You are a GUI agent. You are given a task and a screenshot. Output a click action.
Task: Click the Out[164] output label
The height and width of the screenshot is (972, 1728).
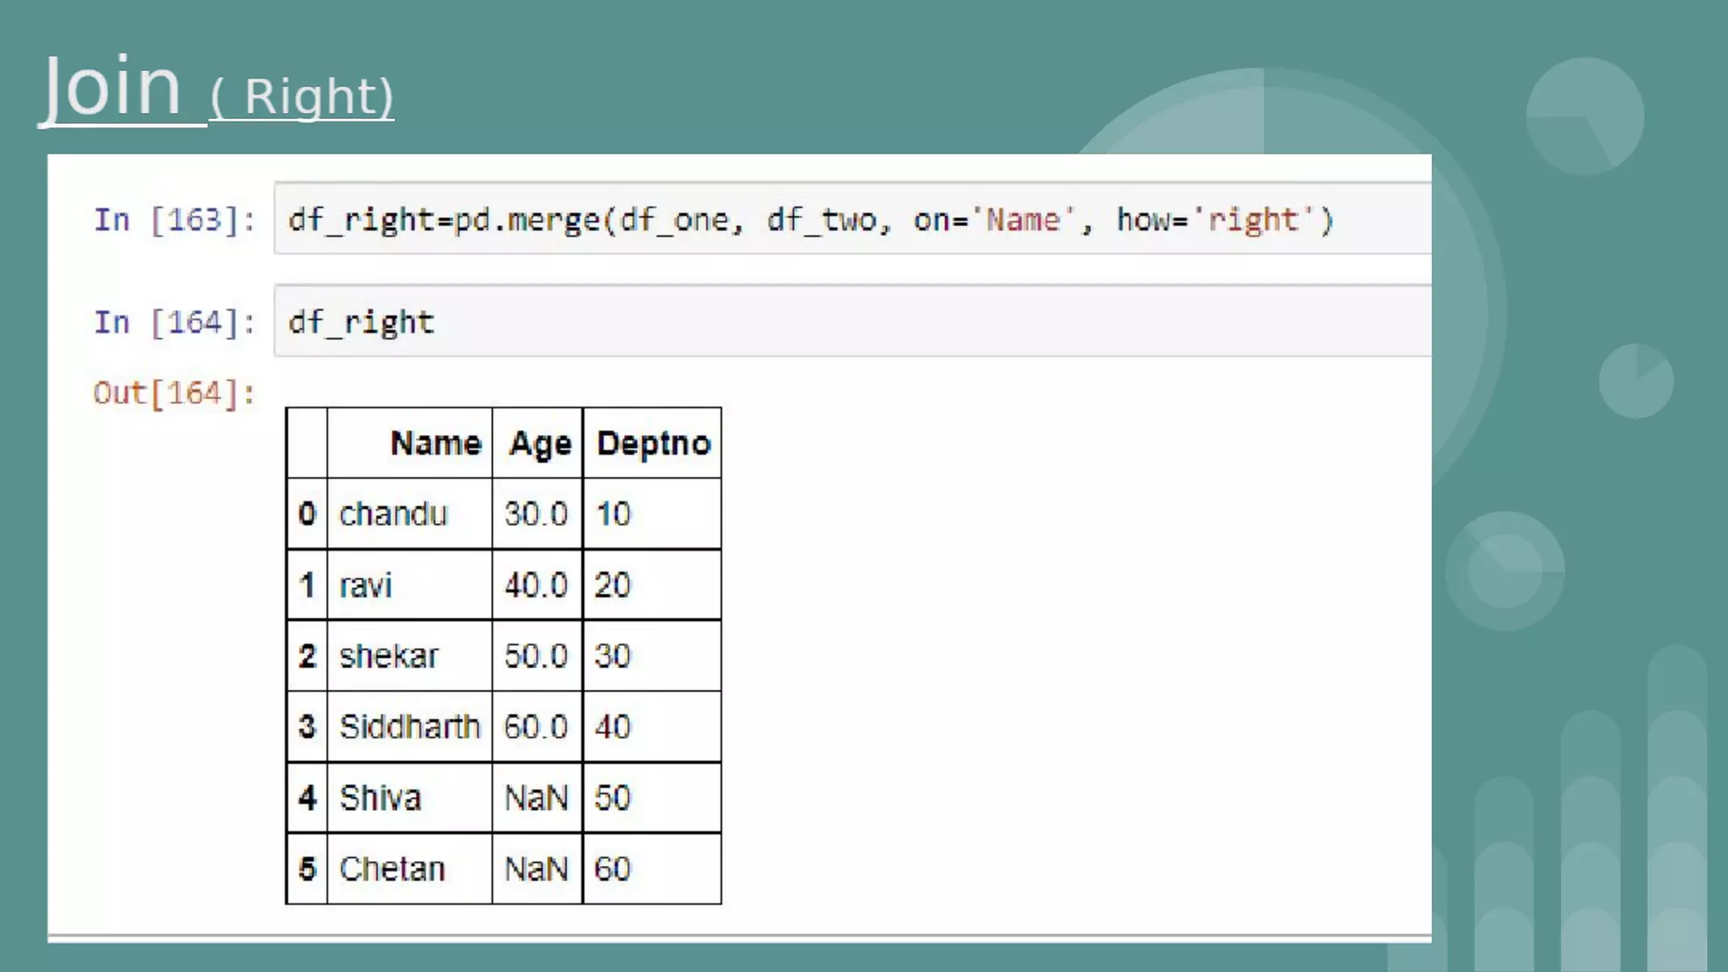tap(174, 393)
